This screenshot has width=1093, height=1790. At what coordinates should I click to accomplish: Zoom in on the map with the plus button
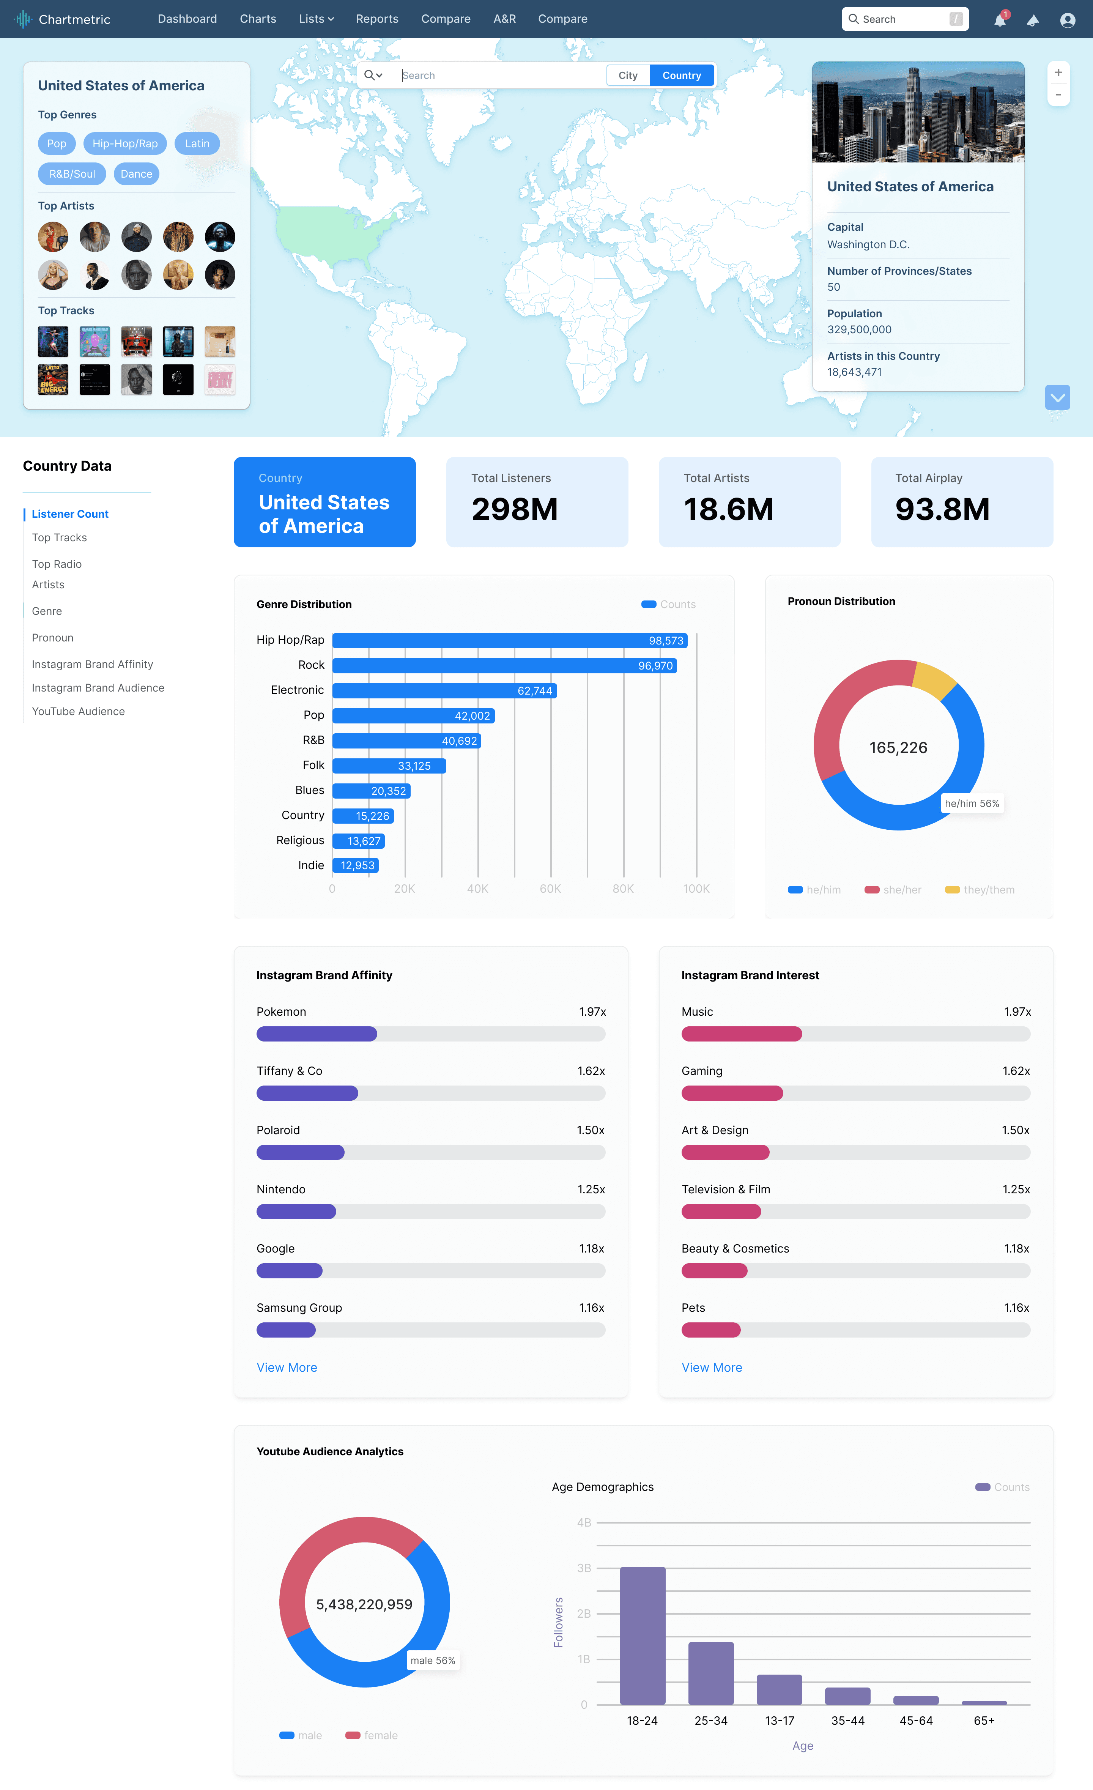pos(1058,72)
